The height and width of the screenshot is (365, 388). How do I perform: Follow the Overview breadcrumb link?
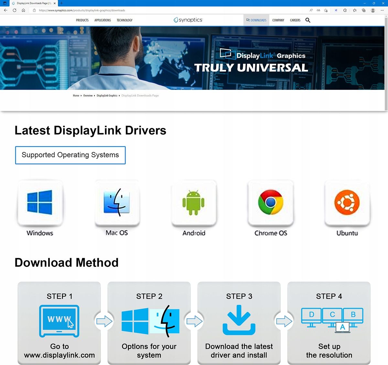[88, 96]
